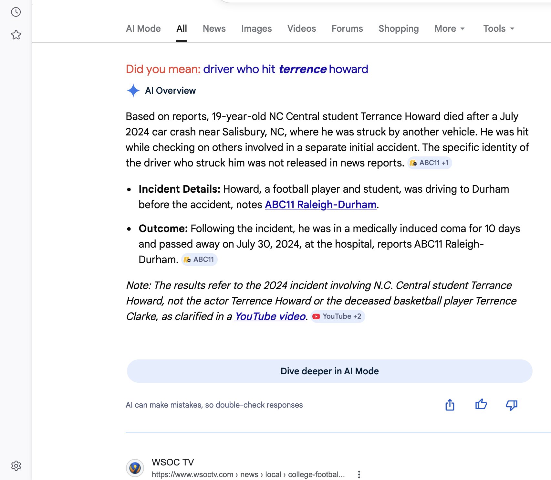Viewport: 551px width, 480px height.
Task: Open WSOC TV result options menu
Action: coord(359,474)
